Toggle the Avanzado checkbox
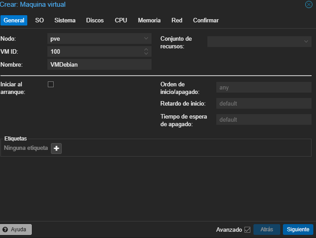 [247, 229]
